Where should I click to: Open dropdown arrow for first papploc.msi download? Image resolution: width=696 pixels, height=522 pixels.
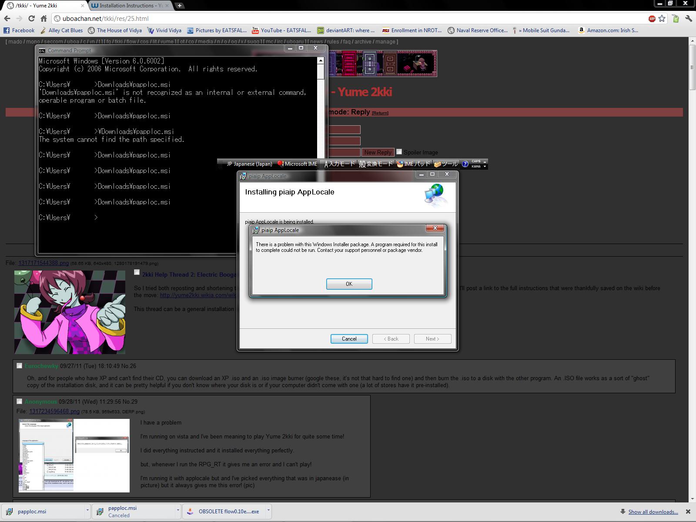87,511
